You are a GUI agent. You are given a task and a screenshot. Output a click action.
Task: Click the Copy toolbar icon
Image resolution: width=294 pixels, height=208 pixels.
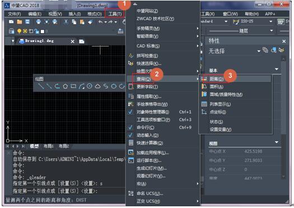[74, 22]
